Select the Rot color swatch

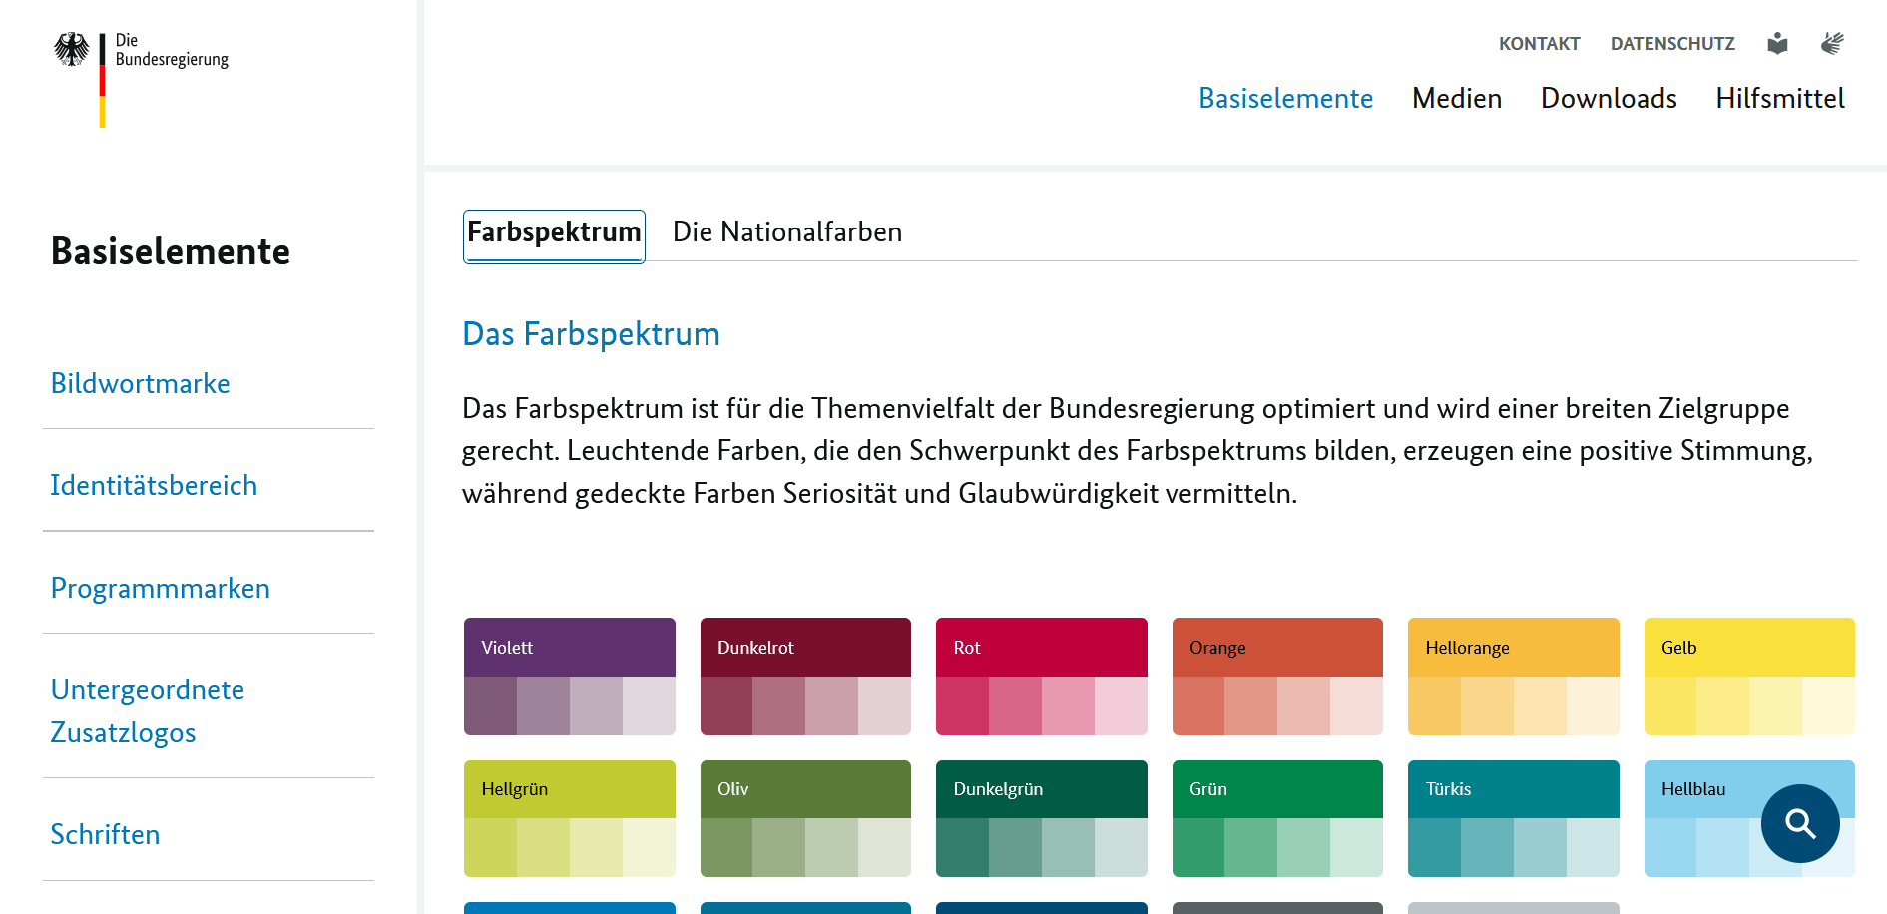click(x=1042, y=677)
